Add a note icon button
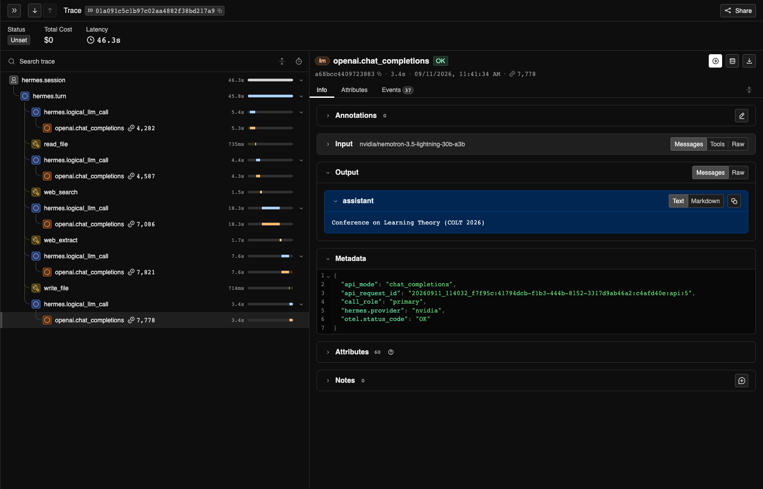Image resolution: width=763 pixels, height=489 pixels. 742,381
